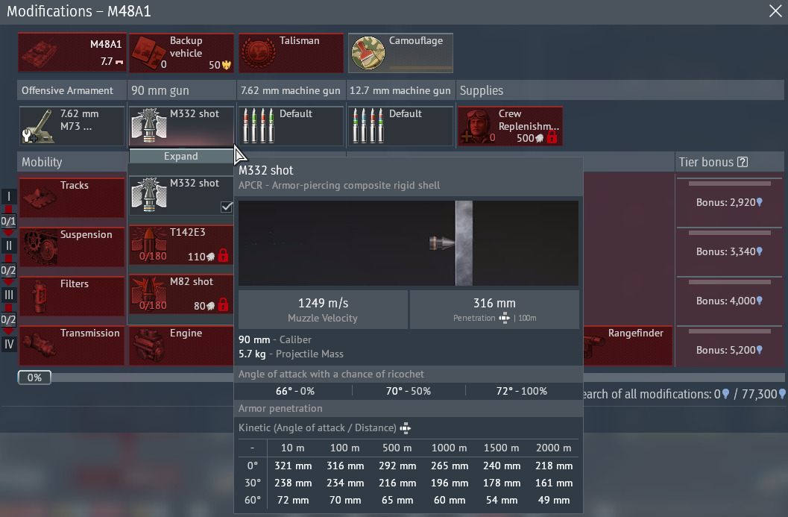788x517 pixels.
Task: Click the Tracks modification icon
Action: click(x=72, y=198)
